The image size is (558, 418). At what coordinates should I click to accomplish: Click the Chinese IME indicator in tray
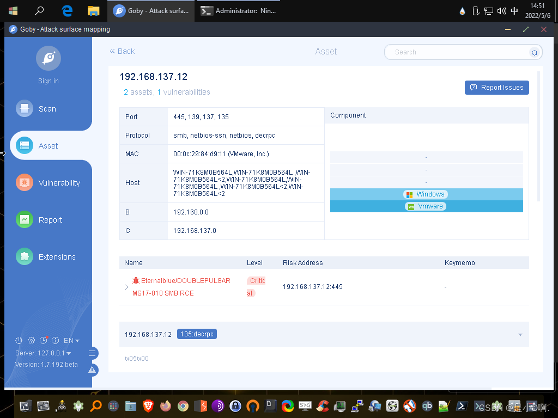tap(514, 11)
